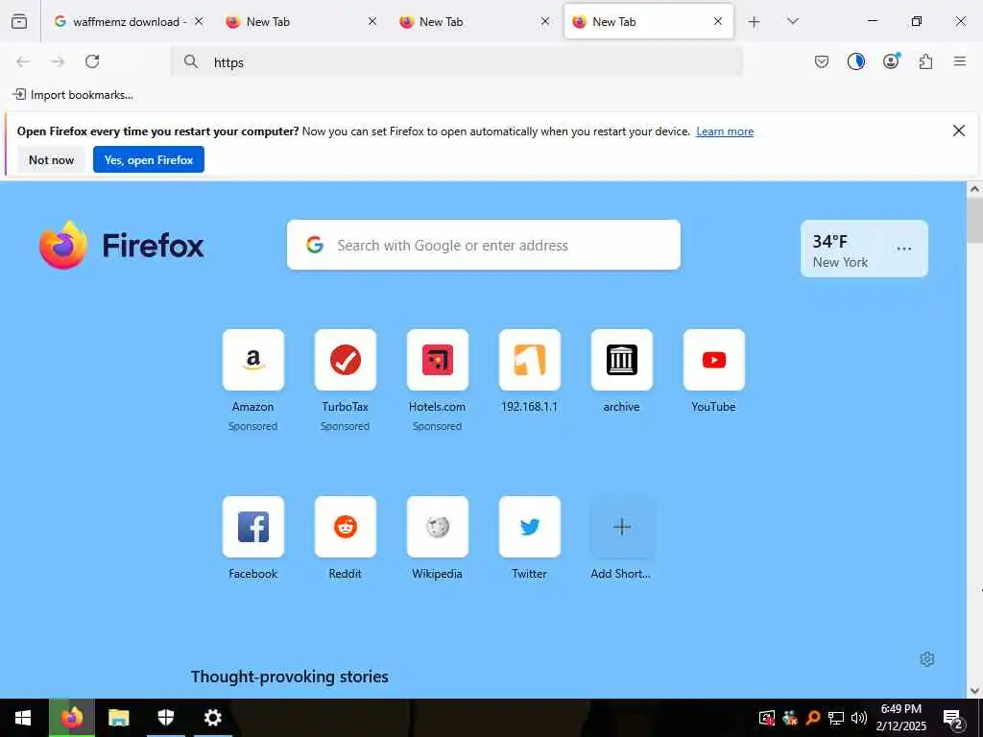Open Windows Security shield taskbar icon

165,718
